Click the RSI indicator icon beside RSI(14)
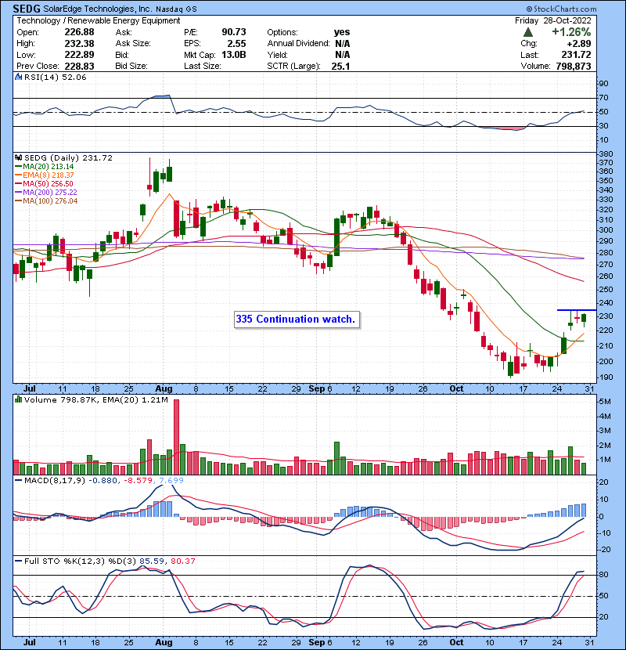This screenshot has height=650, width=626. click(19, 77)
